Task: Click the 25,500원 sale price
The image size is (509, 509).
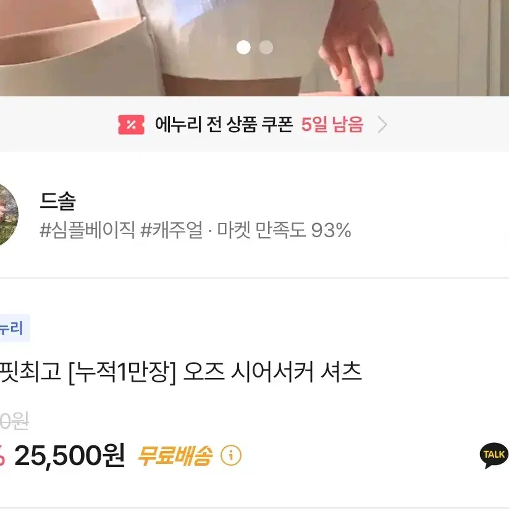Action: pyautogui.click(x=69, y=456)
